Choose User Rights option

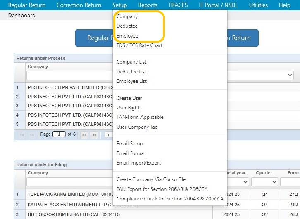[x=129, y=108]
